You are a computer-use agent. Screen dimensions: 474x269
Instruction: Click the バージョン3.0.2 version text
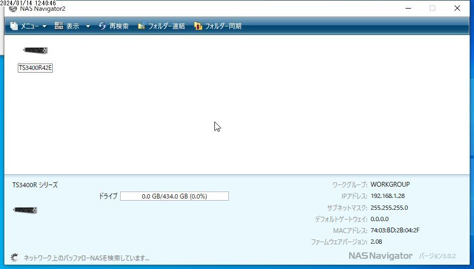(x=437, y=256)
